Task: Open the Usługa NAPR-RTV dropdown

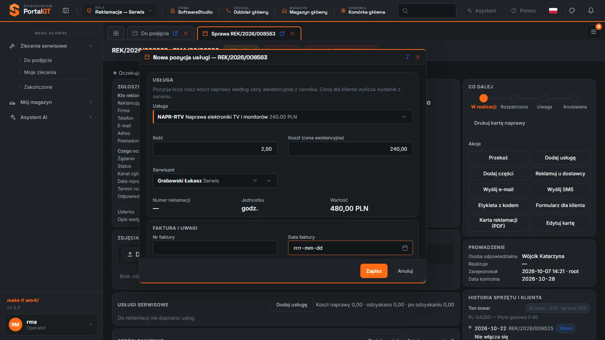Action: point(283,117)
